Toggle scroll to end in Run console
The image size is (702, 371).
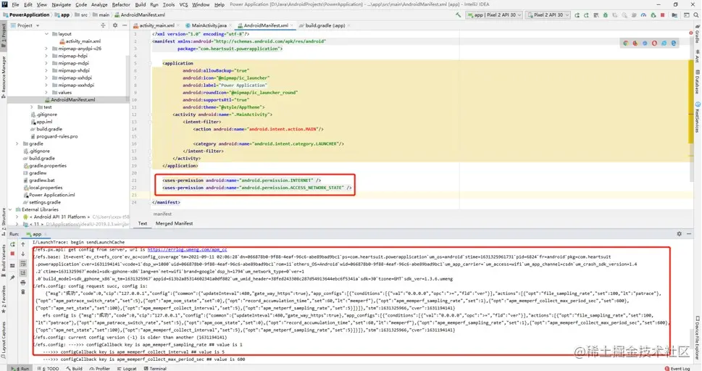tap(23, 273)
